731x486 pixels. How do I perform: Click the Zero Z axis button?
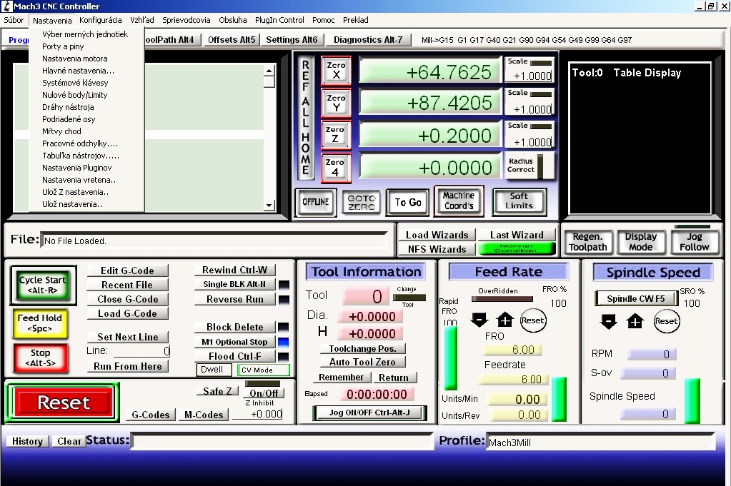tap(336, 134)
